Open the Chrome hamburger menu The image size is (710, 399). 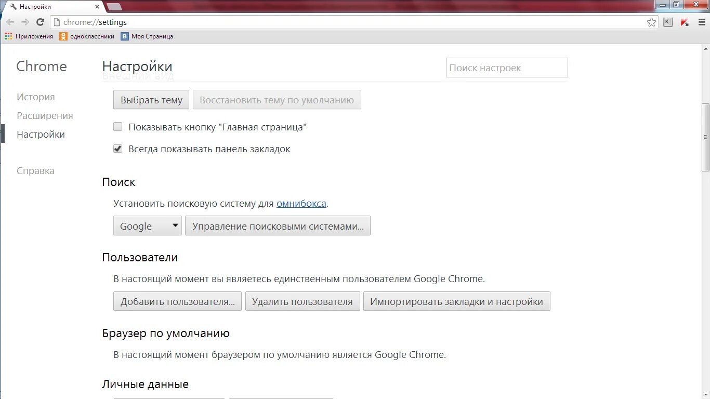[x=702, y=22]
